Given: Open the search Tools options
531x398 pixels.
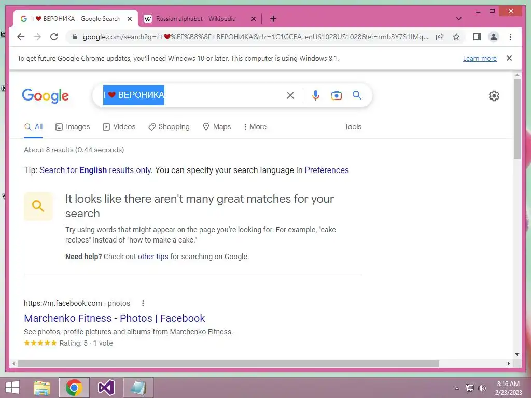Looking at the screenshot, I should coord(353,126).
